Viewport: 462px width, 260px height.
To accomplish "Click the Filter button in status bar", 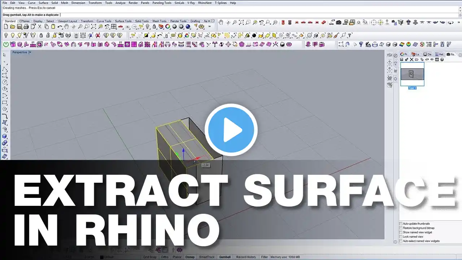I will [265, 257].
